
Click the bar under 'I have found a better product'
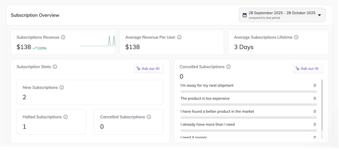click(x=248, y=118)
